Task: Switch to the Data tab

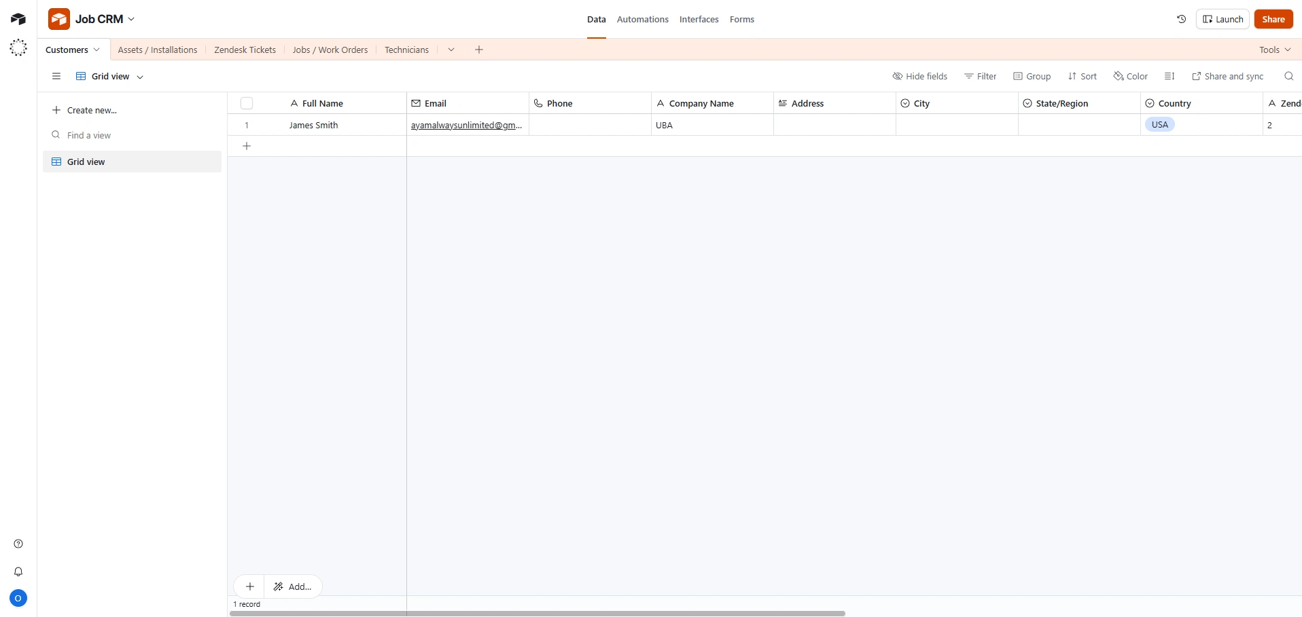Action: tap(597, 20)
